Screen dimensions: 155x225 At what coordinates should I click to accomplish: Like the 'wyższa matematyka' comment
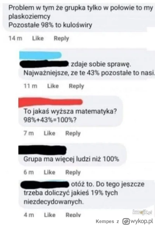point(50,133)
